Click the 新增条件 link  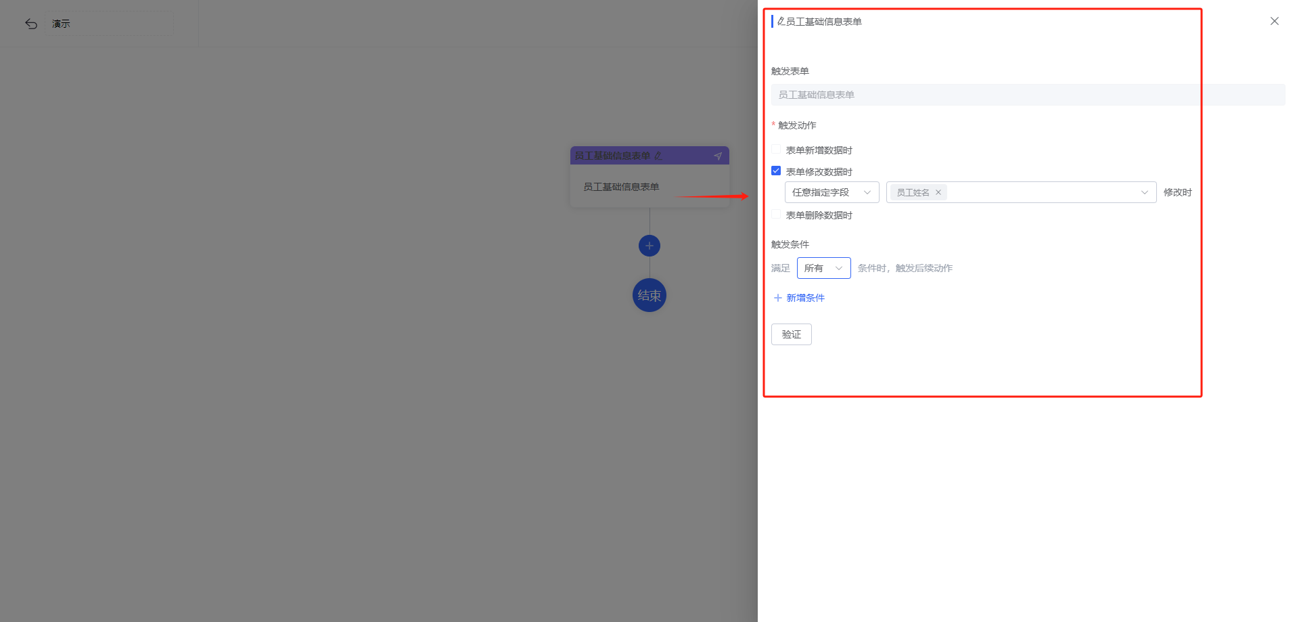pyautogui.click(x=805, y=298)
